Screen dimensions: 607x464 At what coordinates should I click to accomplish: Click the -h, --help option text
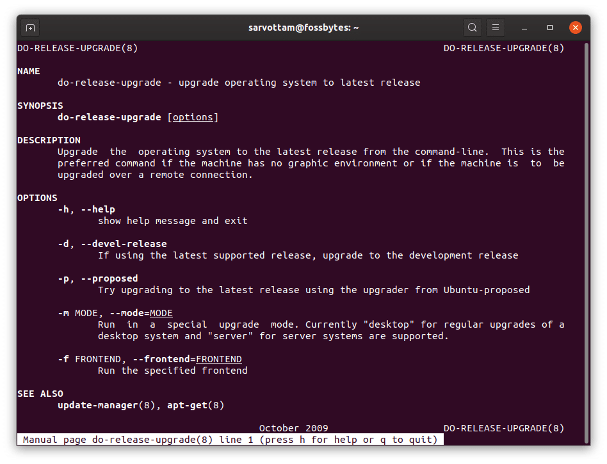point(86,209)
